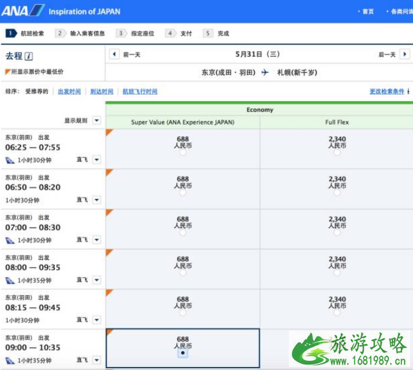Click step 3 指定座位
This screenshot has width=413, height=370.
click(135, 33)
